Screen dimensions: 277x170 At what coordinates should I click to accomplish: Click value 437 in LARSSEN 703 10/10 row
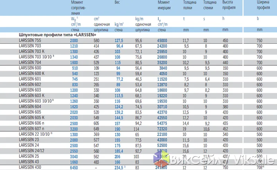coord(96,57)
